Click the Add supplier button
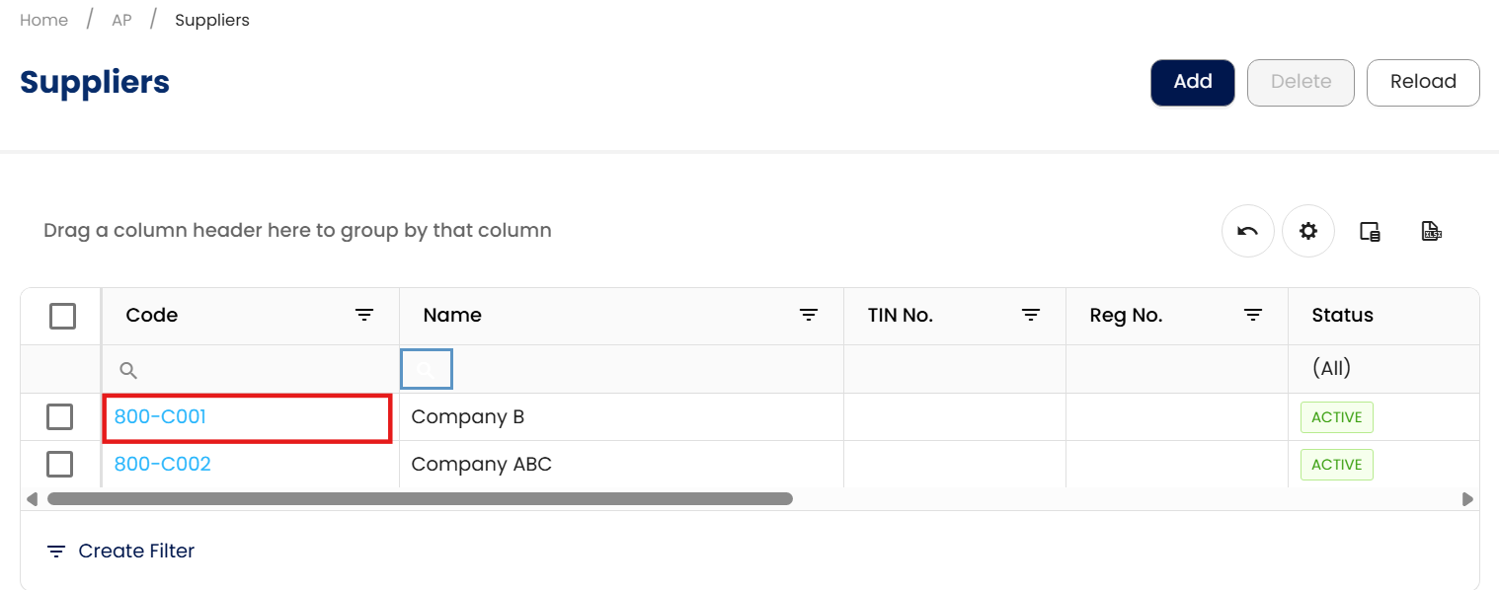The width and height of the screenshot is (1499, 590). pyautogui.click(x=1192, y=82)
